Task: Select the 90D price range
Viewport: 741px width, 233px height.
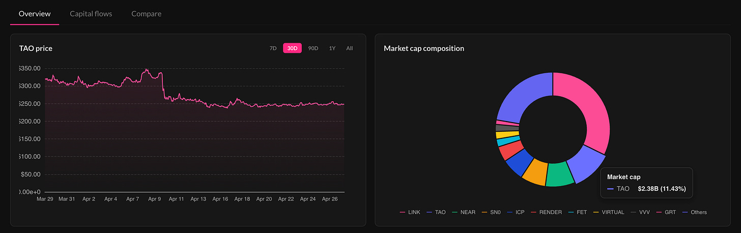Action: pos(313,48)
